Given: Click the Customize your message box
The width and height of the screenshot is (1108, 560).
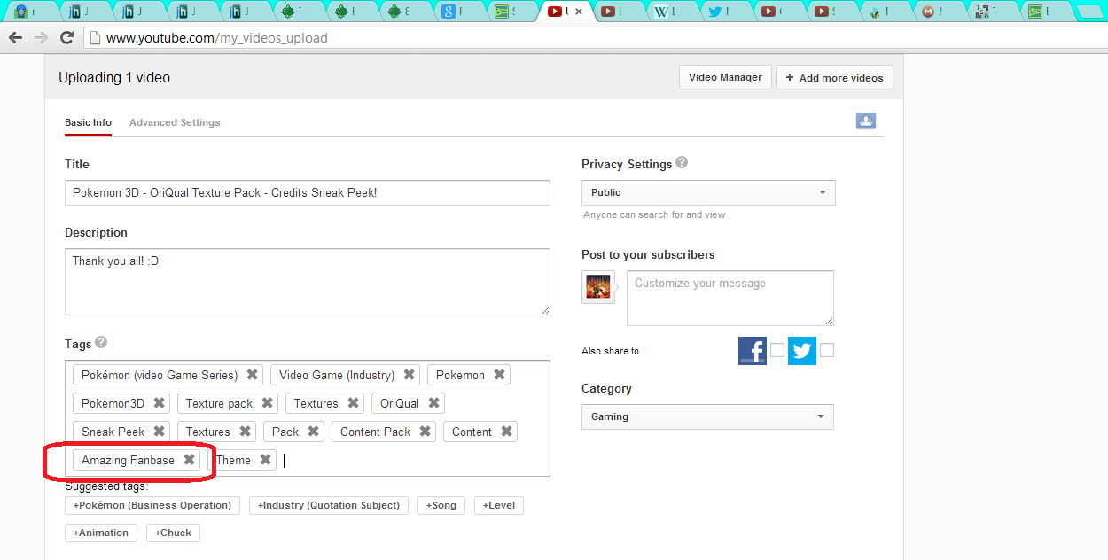Looking at the screenshot, I should (730, 298).
